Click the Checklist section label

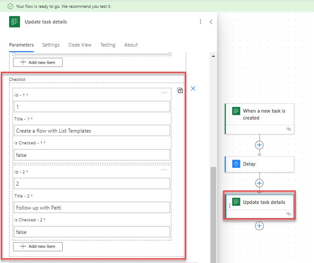(x=17, y=80)
